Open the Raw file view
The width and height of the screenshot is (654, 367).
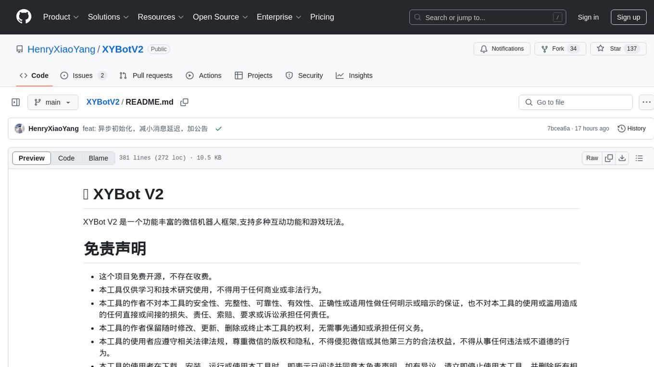[x=592, y=158]
